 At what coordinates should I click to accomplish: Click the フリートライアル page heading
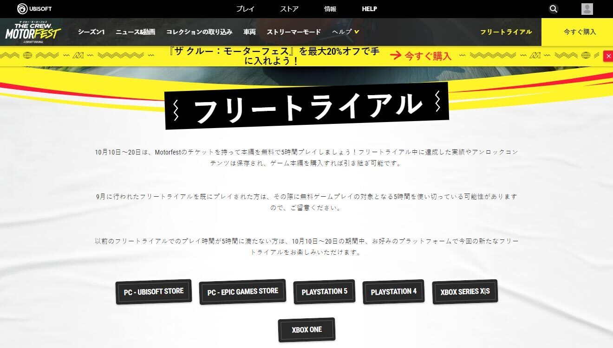coord(306,106)
